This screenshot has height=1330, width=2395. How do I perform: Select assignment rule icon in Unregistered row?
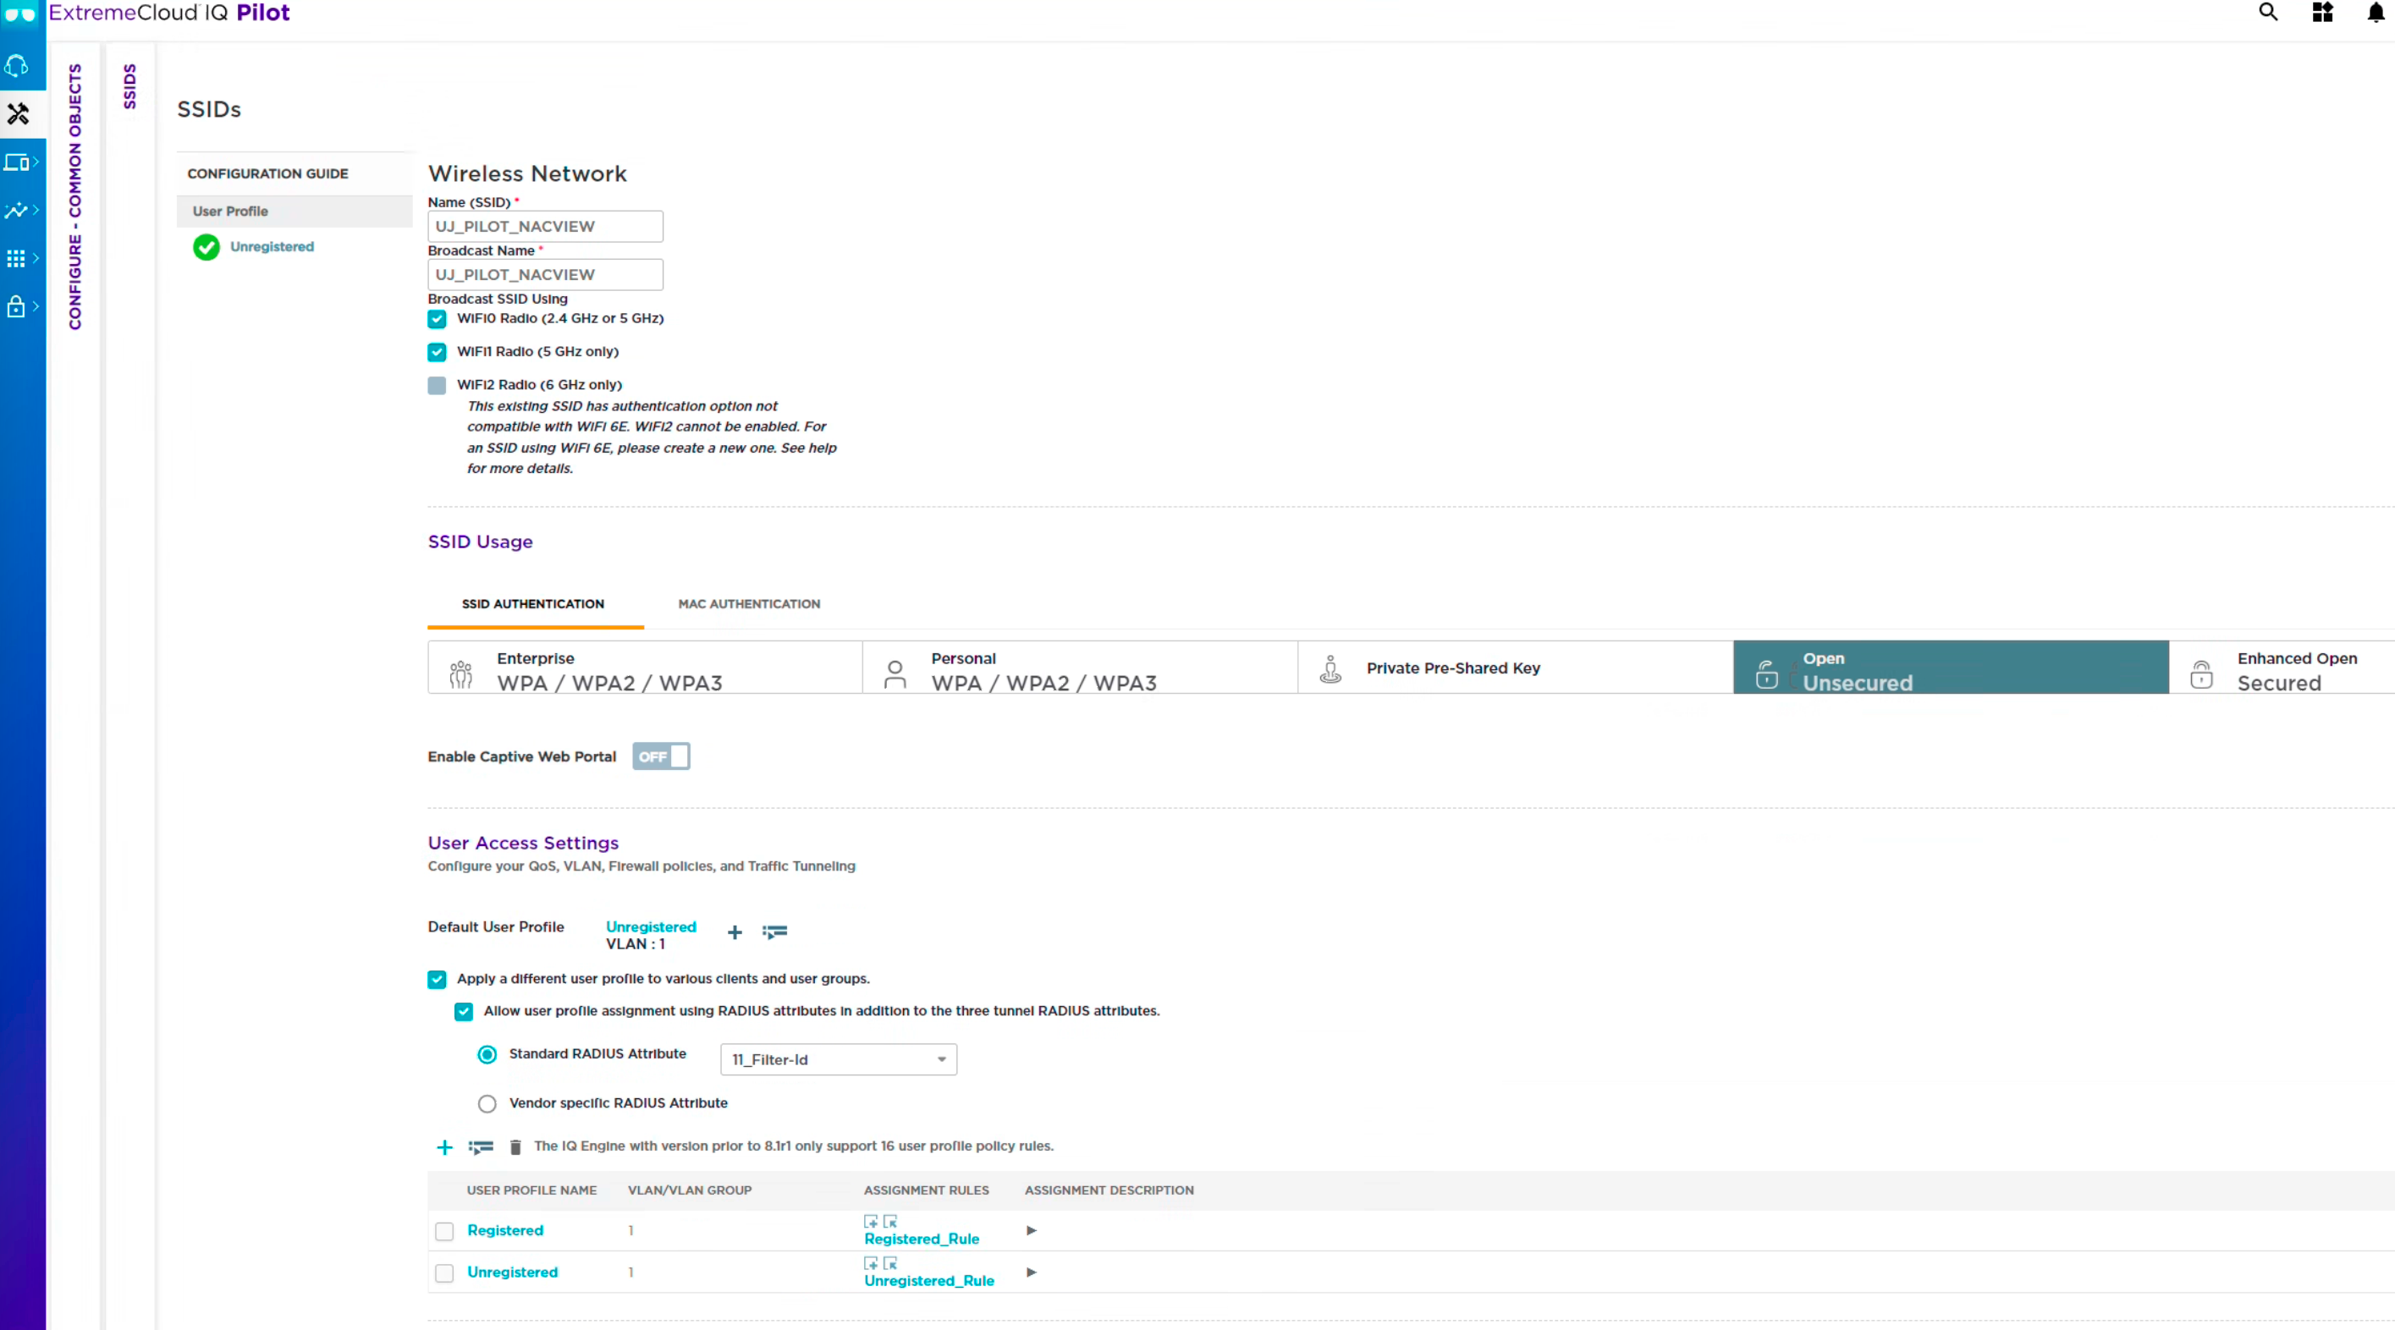tap(889, 1263)
